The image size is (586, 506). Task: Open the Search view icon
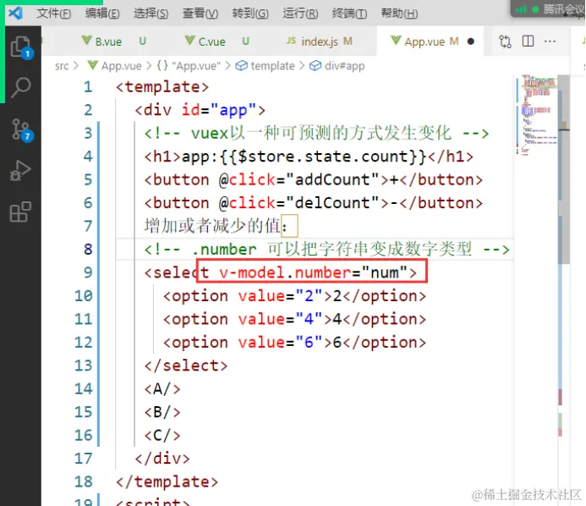coord(21,87)
